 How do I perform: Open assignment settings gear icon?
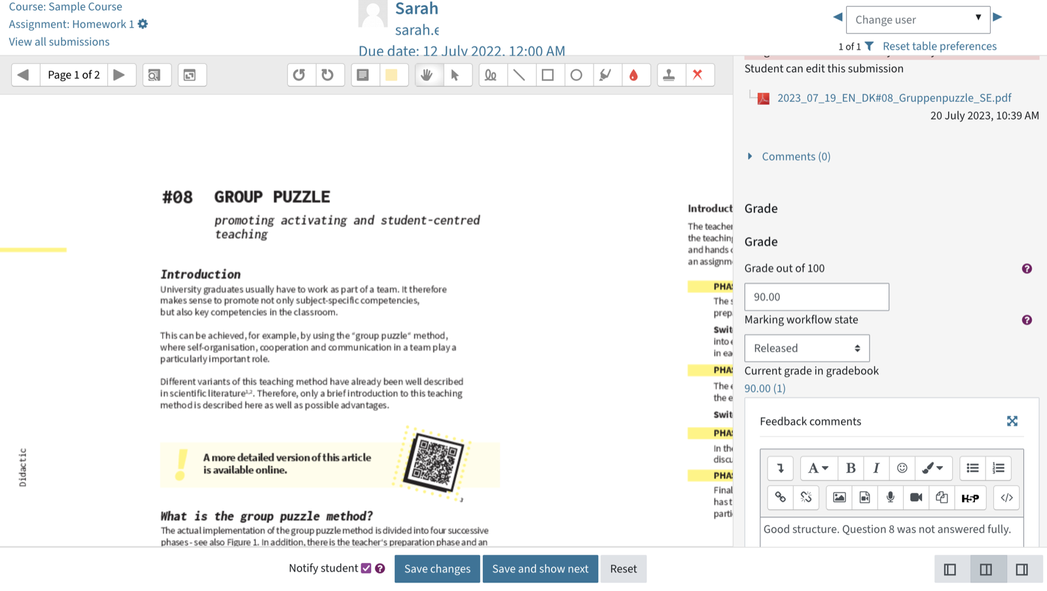pos(143,24)
